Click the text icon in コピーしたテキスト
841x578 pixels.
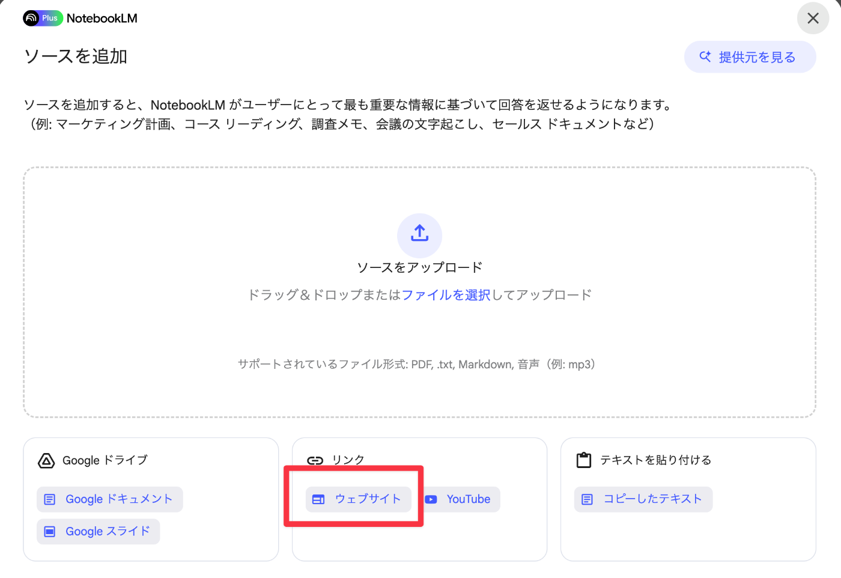(x=587, y=499)
